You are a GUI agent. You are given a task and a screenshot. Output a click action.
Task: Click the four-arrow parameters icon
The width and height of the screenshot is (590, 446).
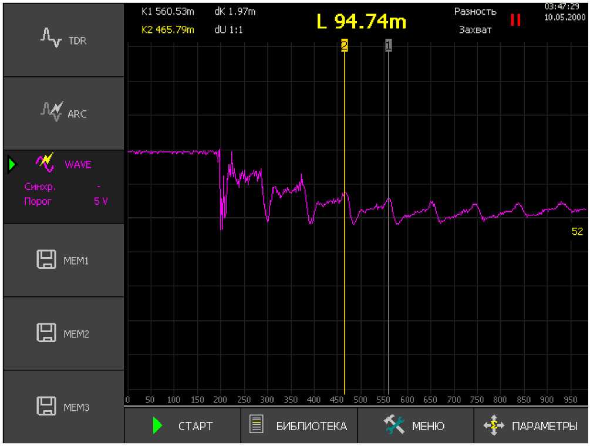[x=494, y=425]
